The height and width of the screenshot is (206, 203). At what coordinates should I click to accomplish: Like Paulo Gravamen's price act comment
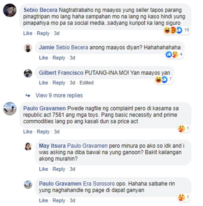[x=28, y=132]
